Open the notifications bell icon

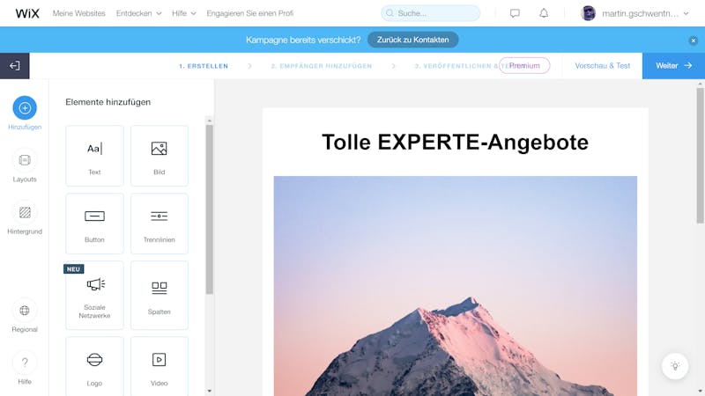[544, 13]
